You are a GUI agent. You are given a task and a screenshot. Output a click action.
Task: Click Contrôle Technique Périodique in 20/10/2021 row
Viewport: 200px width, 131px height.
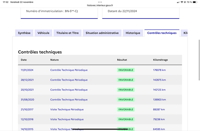point(69,90)
